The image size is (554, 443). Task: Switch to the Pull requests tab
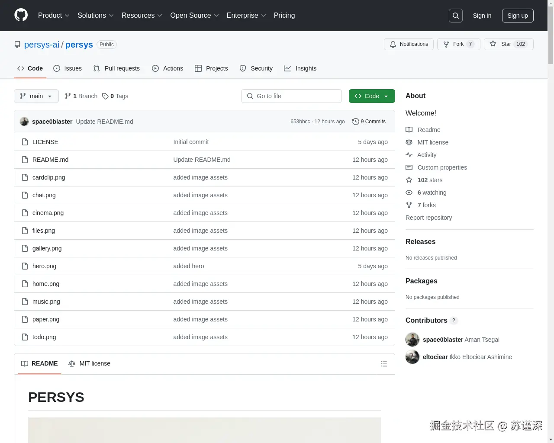click(x=116, y=68)
